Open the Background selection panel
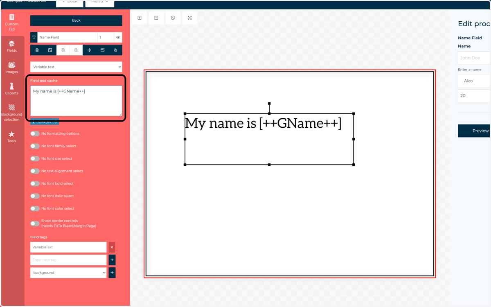The width and height of the screenshot is (491, 307). click(x=12, y=113)
